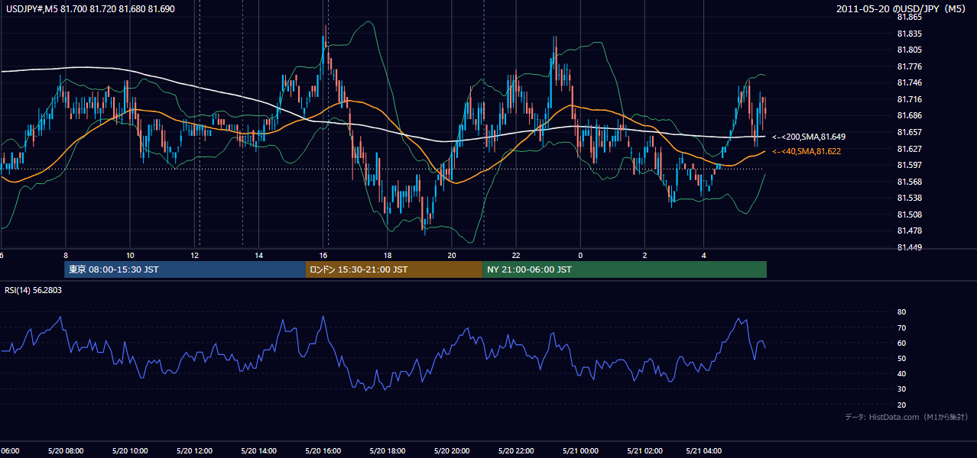
Task: Click the RSI 80 level label
Action: coord(901,312)
